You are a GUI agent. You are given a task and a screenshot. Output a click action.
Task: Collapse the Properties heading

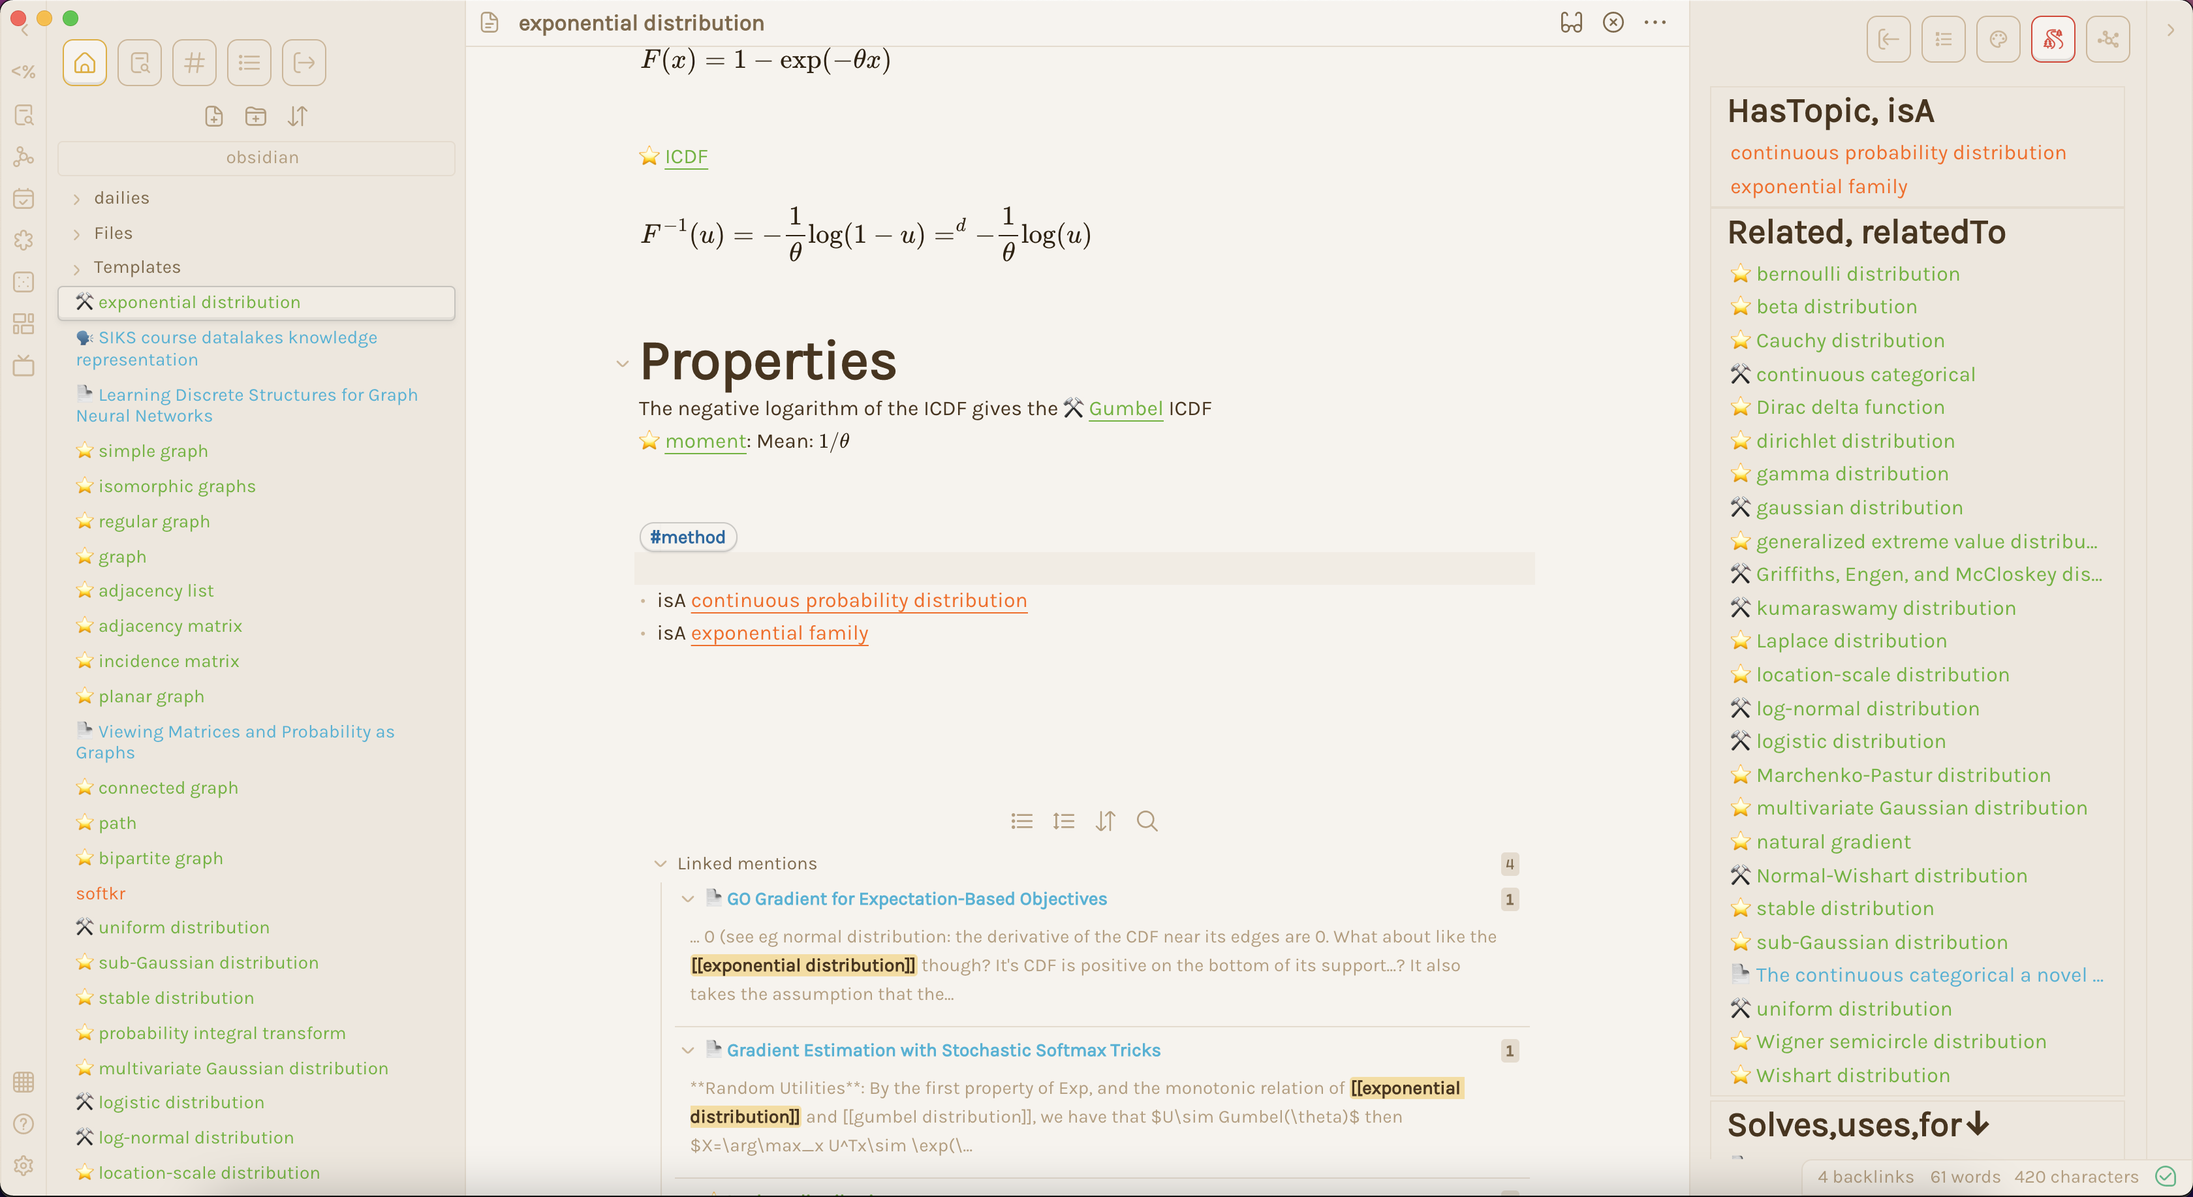[622, 364]
